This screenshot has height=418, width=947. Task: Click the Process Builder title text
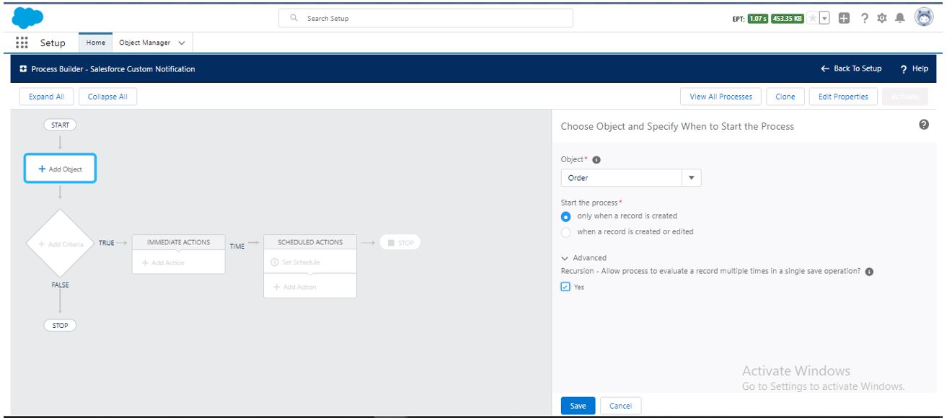pyautogui.click(x=113, y=69)
